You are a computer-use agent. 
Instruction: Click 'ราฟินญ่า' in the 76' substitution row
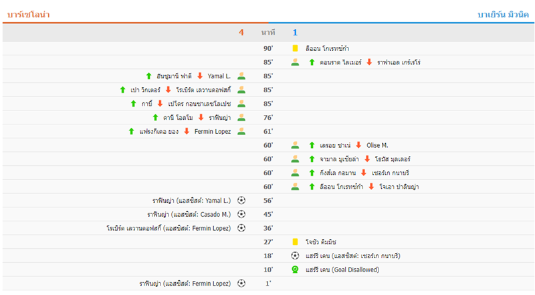[x=220, y=118]
